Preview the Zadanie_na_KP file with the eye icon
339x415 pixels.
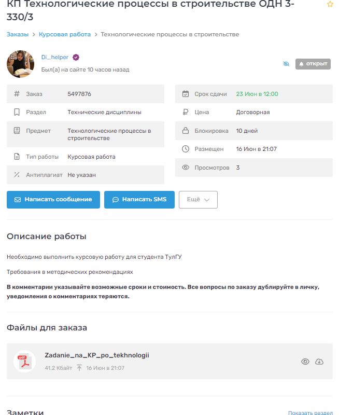pos(305,362)
